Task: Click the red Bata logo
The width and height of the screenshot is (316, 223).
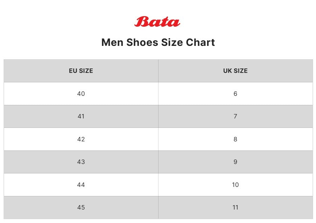Action: point(157,22)
